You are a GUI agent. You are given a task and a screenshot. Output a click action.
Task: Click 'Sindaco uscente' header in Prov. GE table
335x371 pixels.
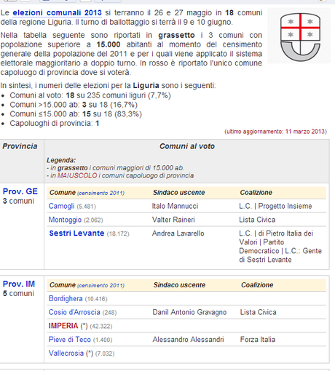(x=179, y=193)
